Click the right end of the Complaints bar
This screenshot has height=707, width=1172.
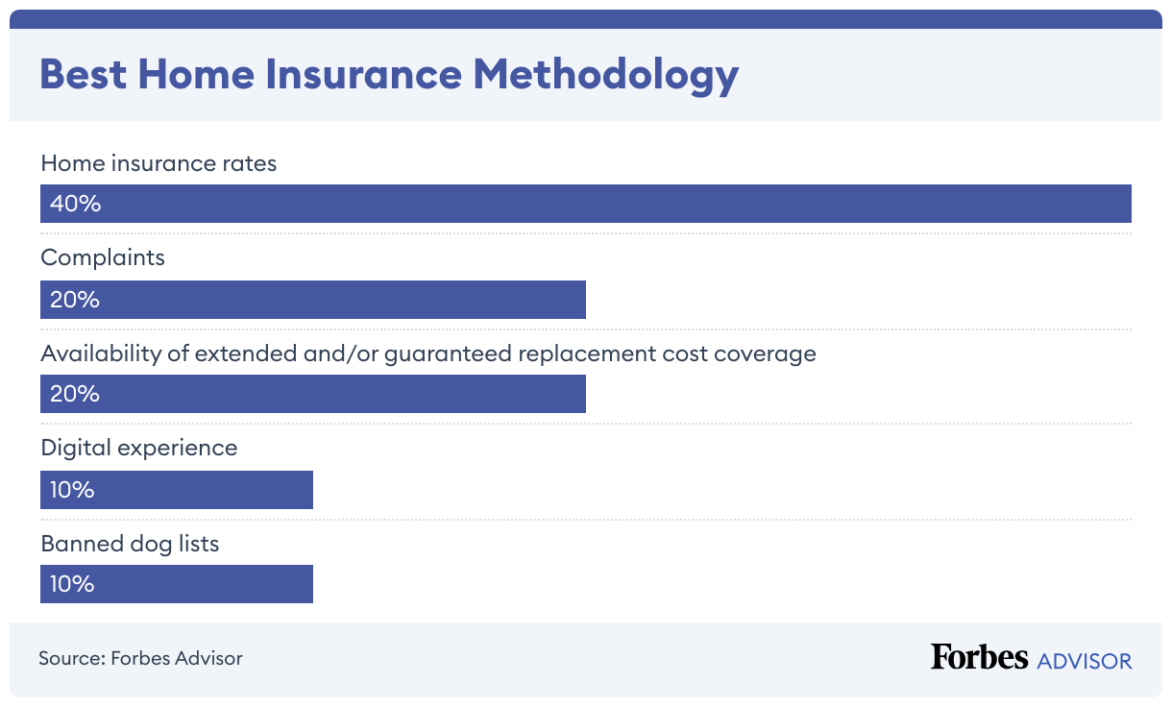577,300
